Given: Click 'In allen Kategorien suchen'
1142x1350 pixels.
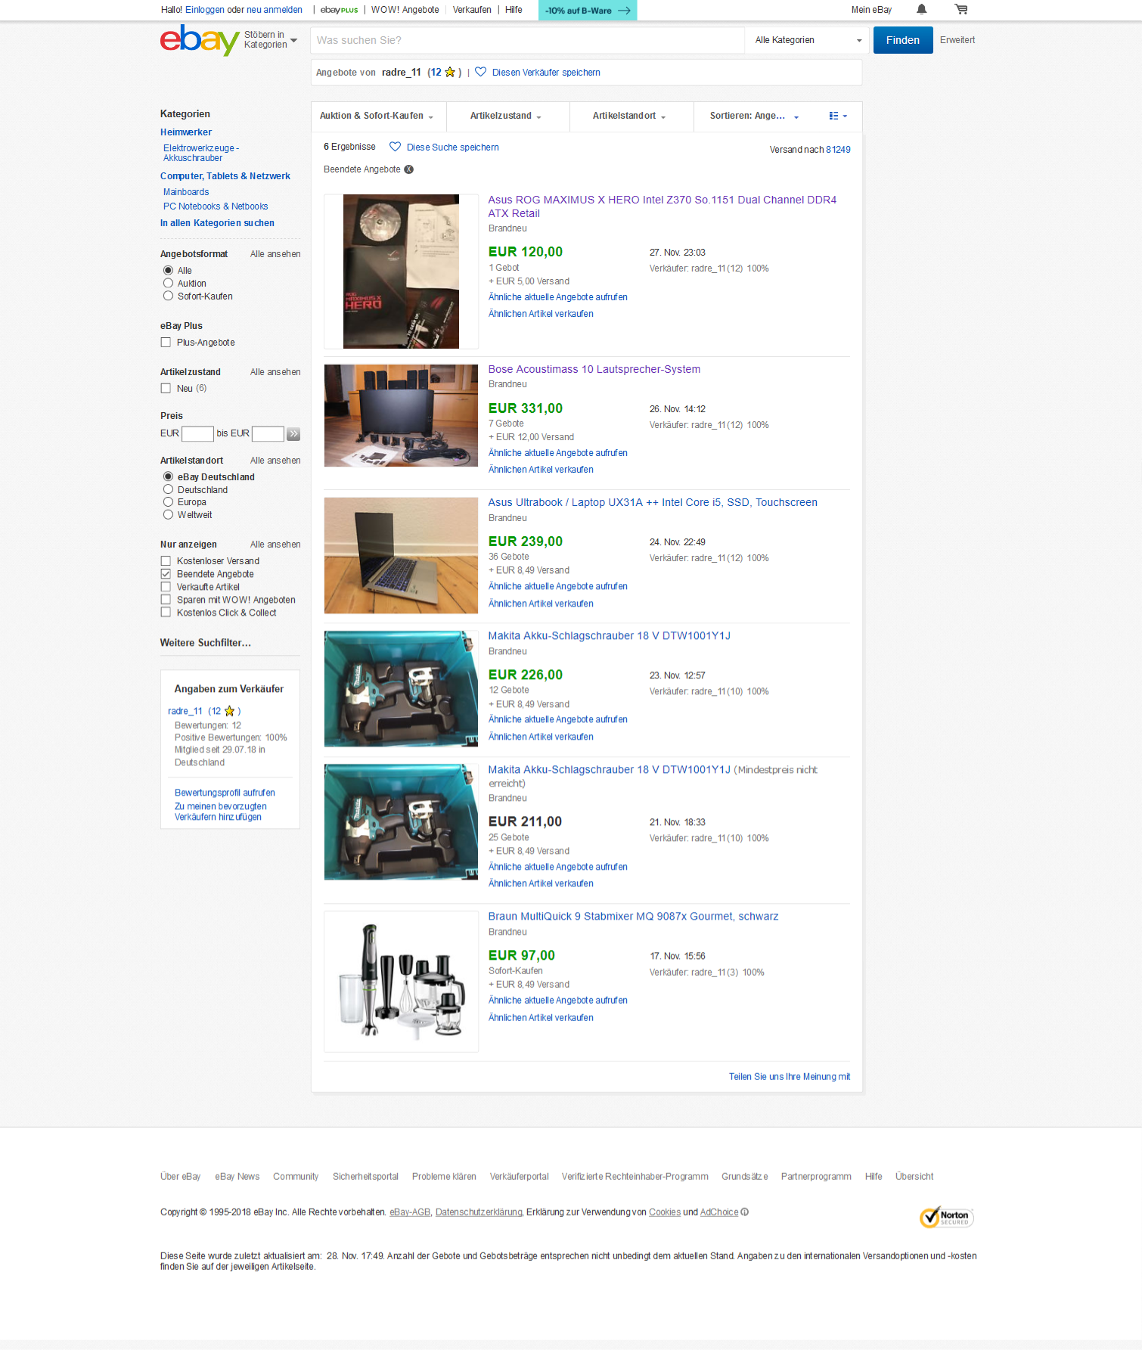Looking at the screenshot, I should pyautogui.click(x=217, y=223).
